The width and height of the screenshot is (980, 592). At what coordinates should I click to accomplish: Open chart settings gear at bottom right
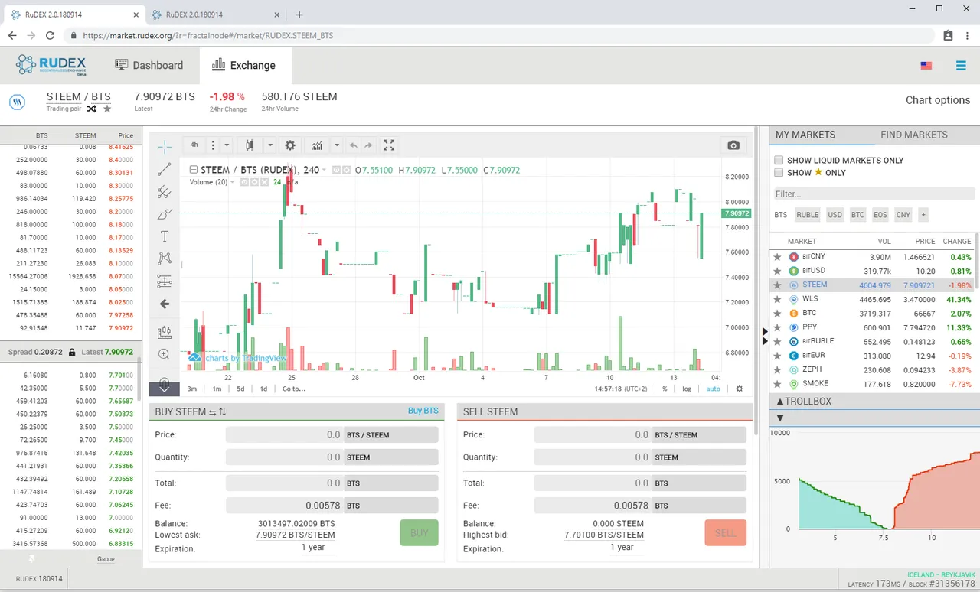tap(740, 389)
